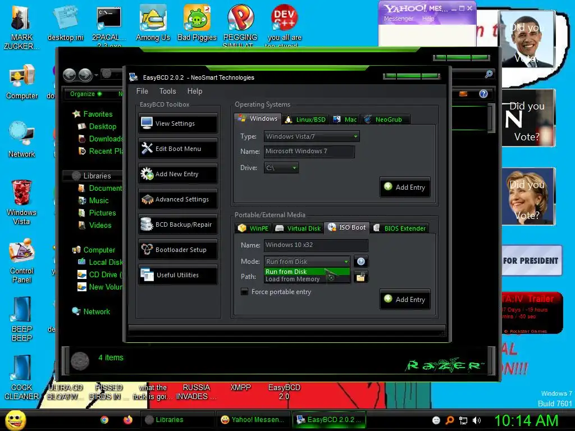Screen dimensions: 575x431
Task: Switch to the BIOS Extender tab
Action: pos(399,228)
